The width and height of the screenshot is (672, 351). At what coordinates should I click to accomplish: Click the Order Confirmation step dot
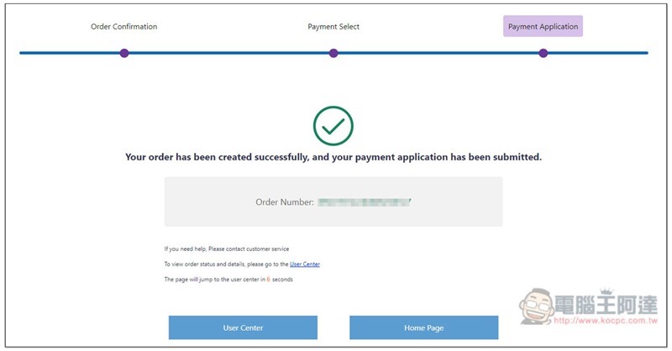click(x=124, y=53)
